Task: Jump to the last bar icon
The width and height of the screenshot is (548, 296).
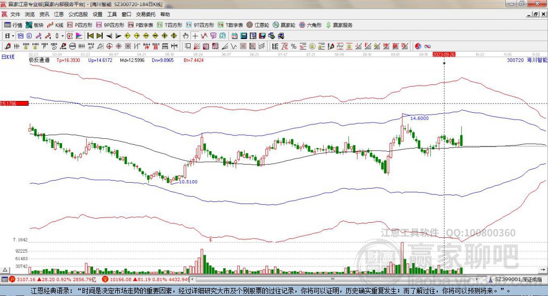Action: [x=100, y=36]
